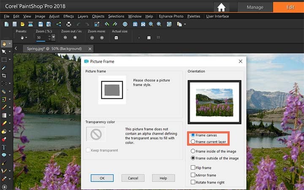
Task: Click the add tools plus icon at toolbar bottom
Action: point(4,187)
